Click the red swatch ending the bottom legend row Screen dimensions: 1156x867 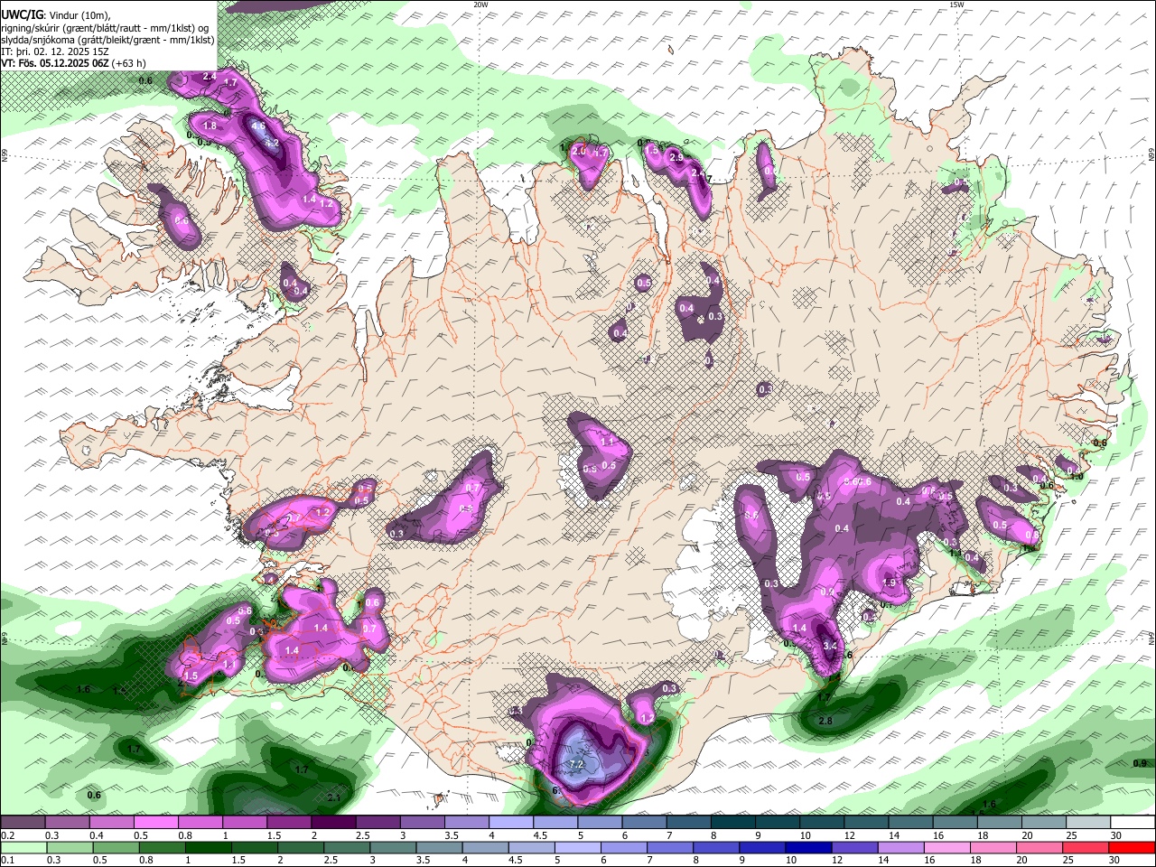coord(1133,847)
